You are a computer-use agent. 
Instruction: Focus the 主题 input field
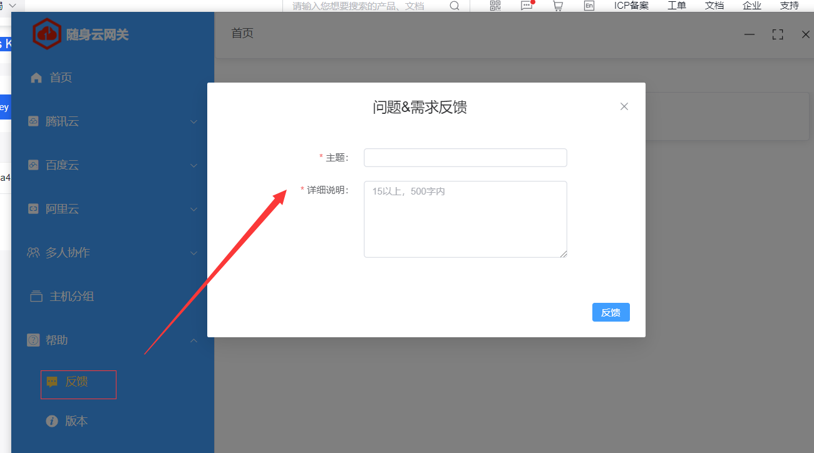click(x=465, y=158)
